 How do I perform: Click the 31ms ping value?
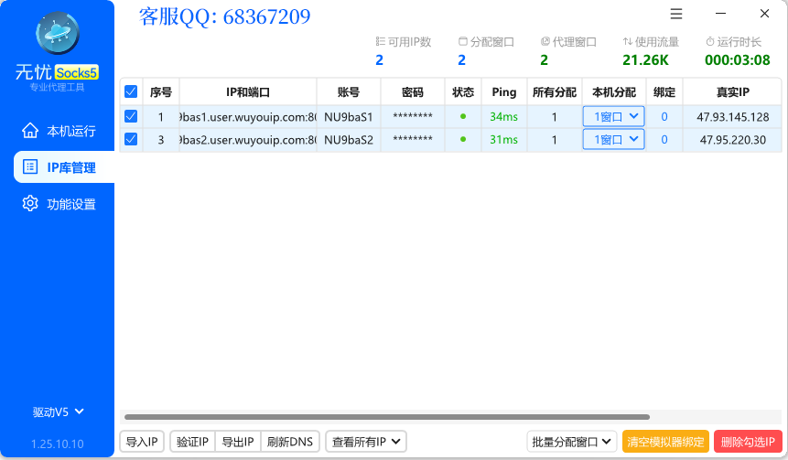tap(504, 140)
